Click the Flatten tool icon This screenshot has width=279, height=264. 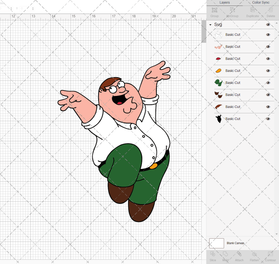tap(254, 254)
